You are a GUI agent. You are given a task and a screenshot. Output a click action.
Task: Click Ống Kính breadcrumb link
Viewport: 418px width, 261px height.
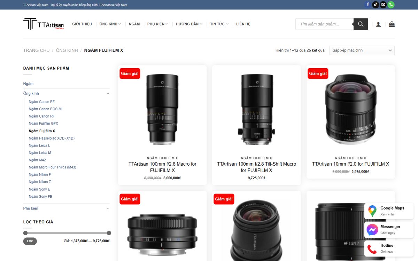(67, 50)
